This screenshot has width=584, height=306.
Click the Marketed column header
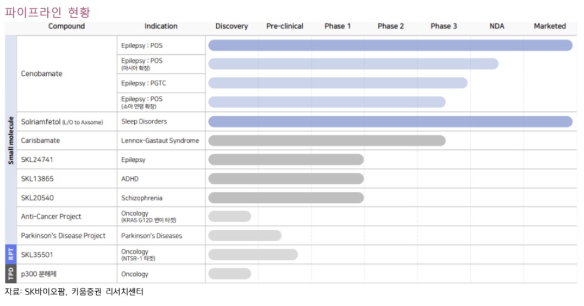click(x=549, y=26)
